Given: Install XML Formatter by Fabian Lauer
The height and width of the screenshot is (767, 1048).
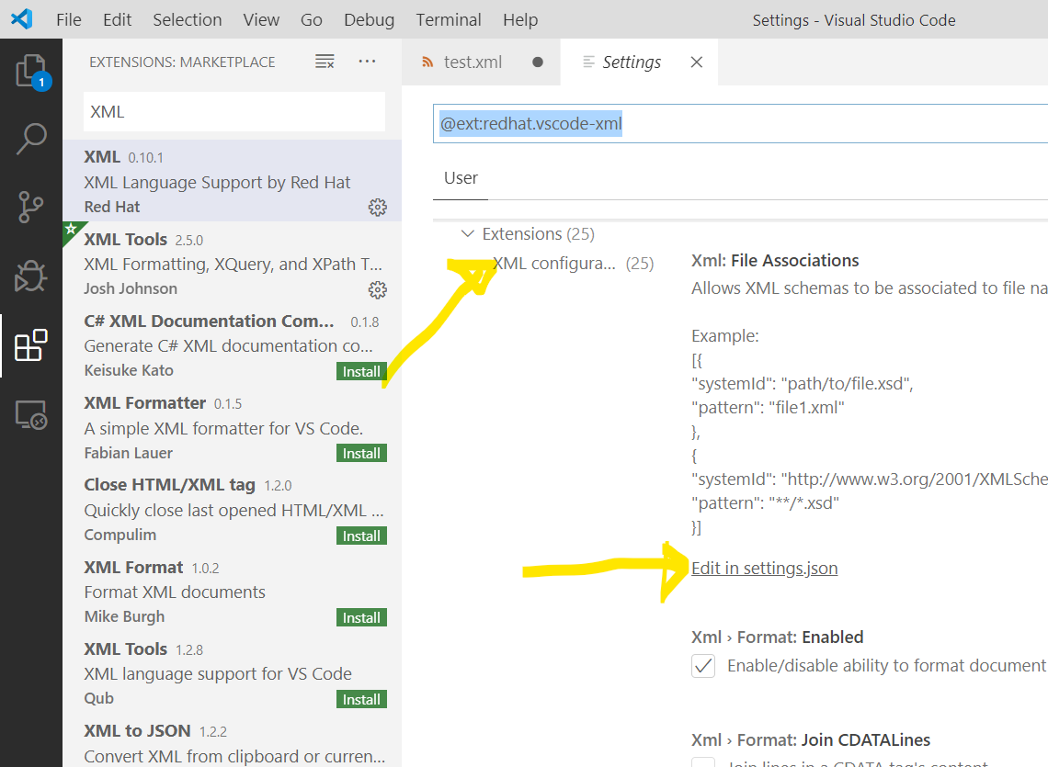Looking at the screenshot, I should click(x=361, y=454).
